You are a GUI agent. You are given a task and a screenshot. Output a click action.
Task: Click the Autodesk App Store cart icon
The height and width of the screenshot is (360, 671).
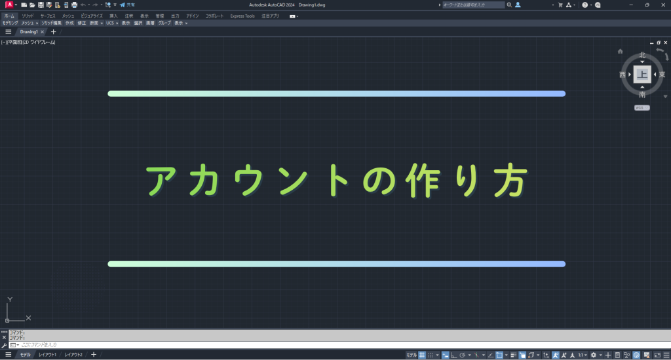pyautogui.click(x=560, y=5)
